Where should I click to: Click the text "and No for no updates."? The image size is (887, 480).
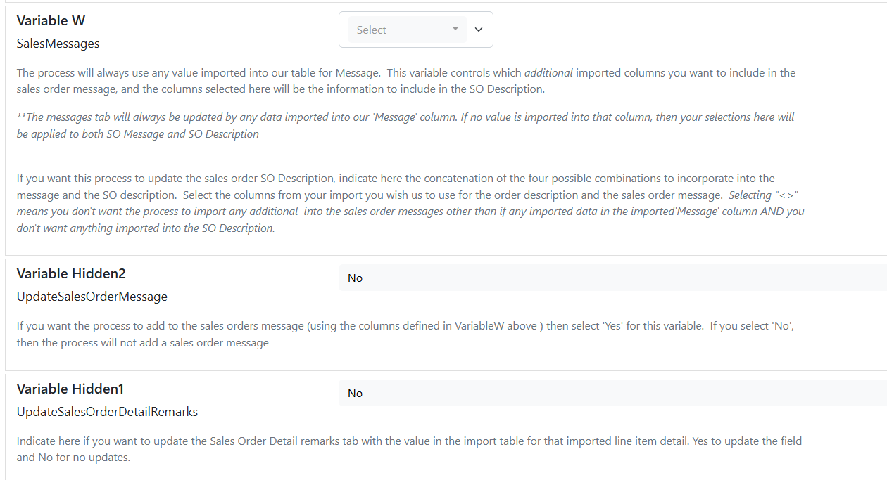coord(74,458)
